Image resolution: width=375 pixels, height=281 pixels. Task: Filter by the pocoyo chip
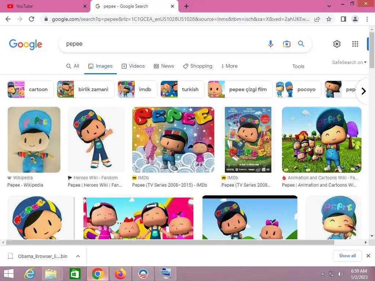click(x=298, y=89)
